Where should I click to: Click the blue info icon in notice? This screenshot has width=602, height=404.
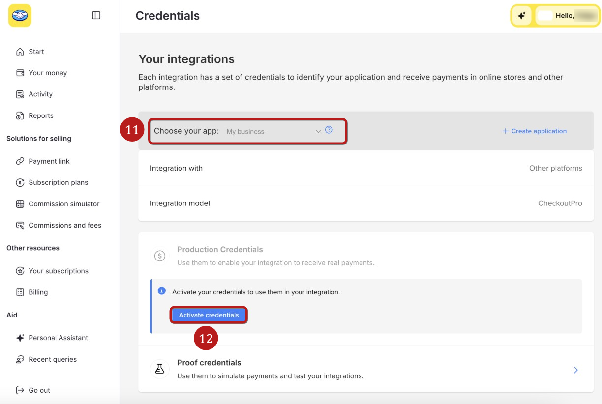(x=161, y=291)
